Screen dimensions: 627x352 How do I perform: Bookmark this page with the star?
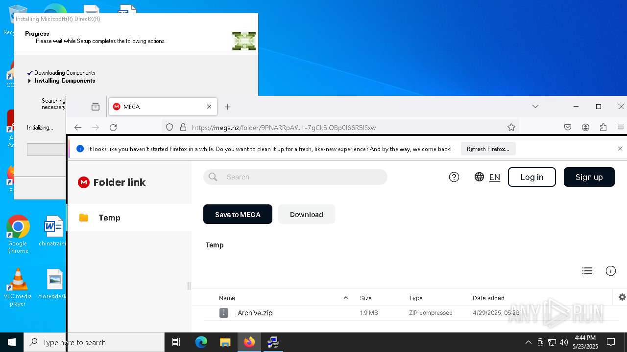click(x=511, y=127)
